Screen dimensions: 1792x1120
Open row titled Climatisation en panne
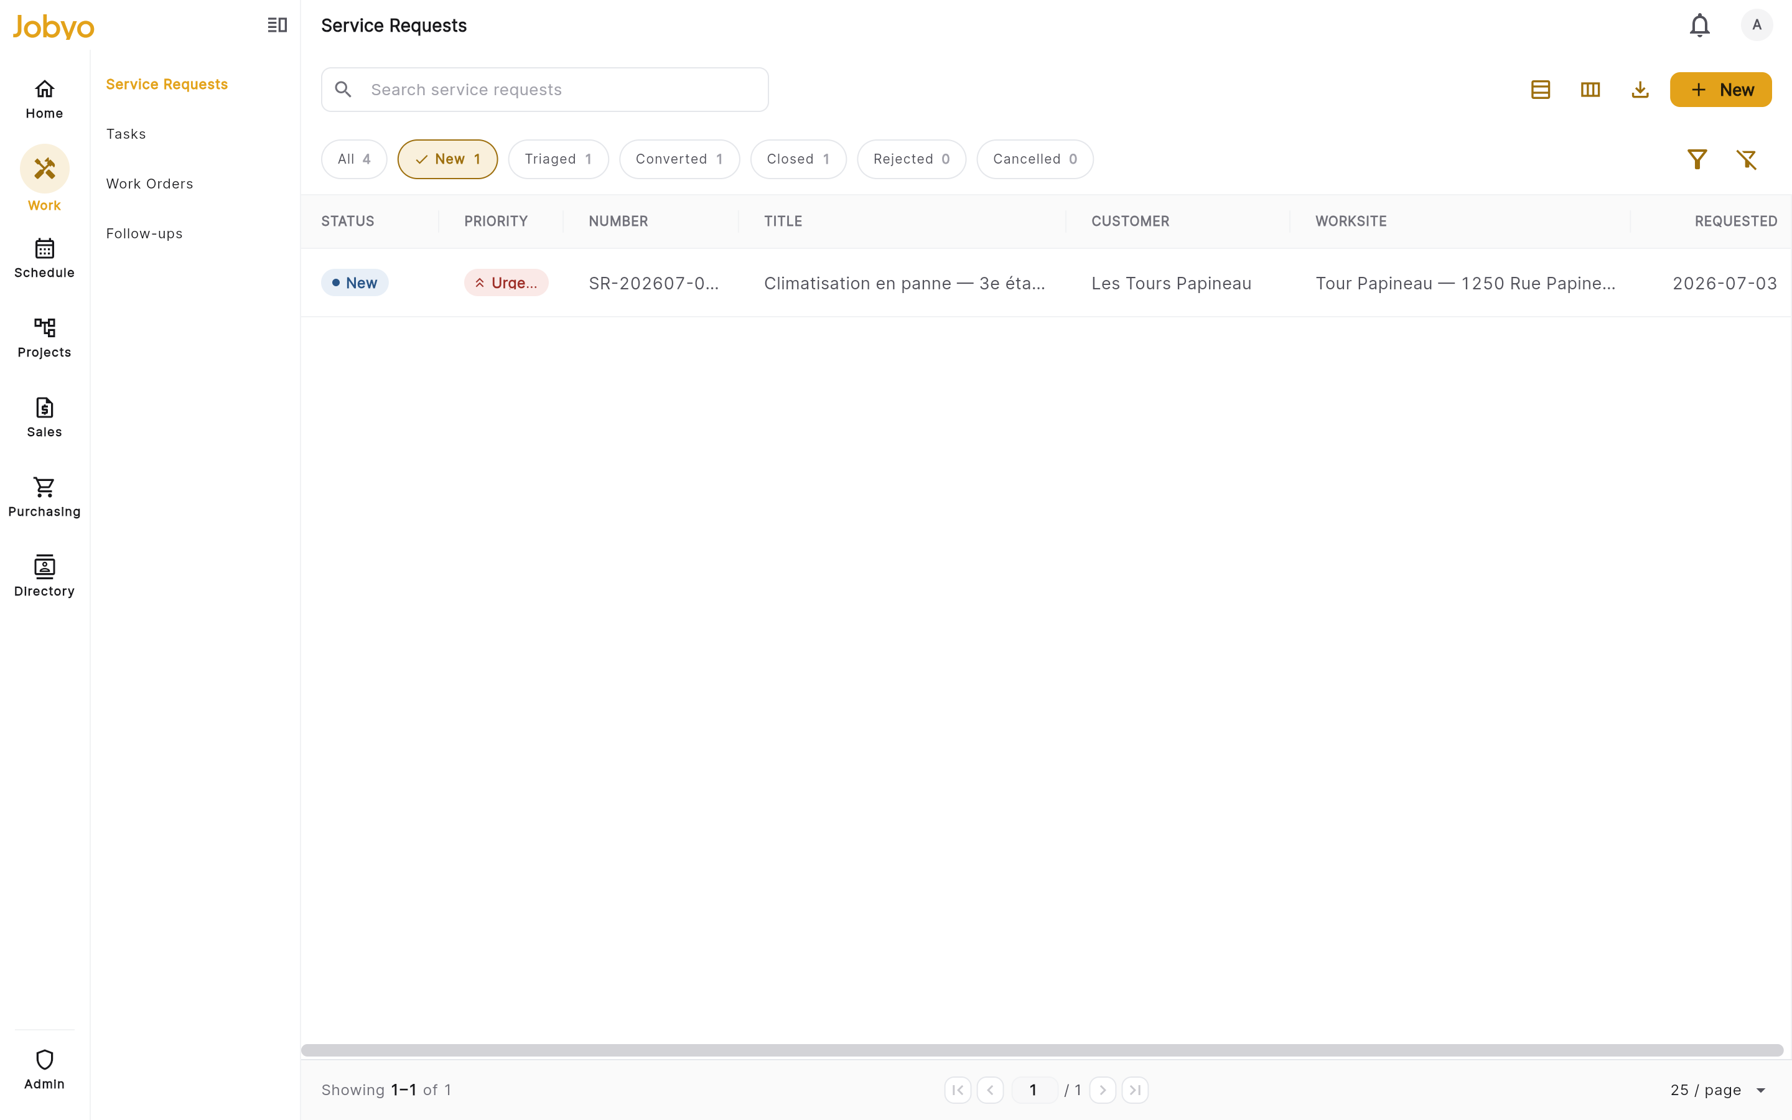pos(905,284)
